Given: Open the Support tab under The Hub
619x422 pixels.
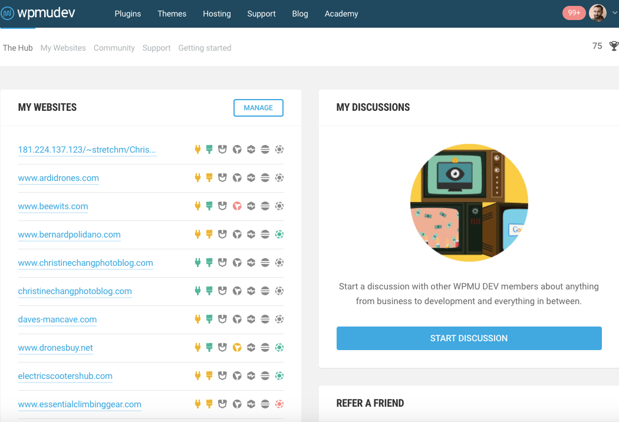Looking at the screenshot, I should 156,48.
